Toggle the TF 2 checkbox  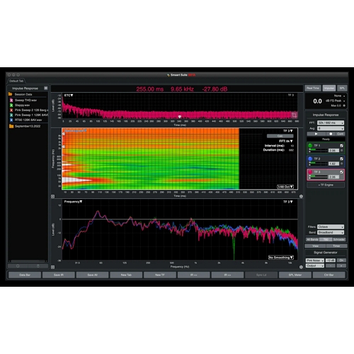(341, 159)
